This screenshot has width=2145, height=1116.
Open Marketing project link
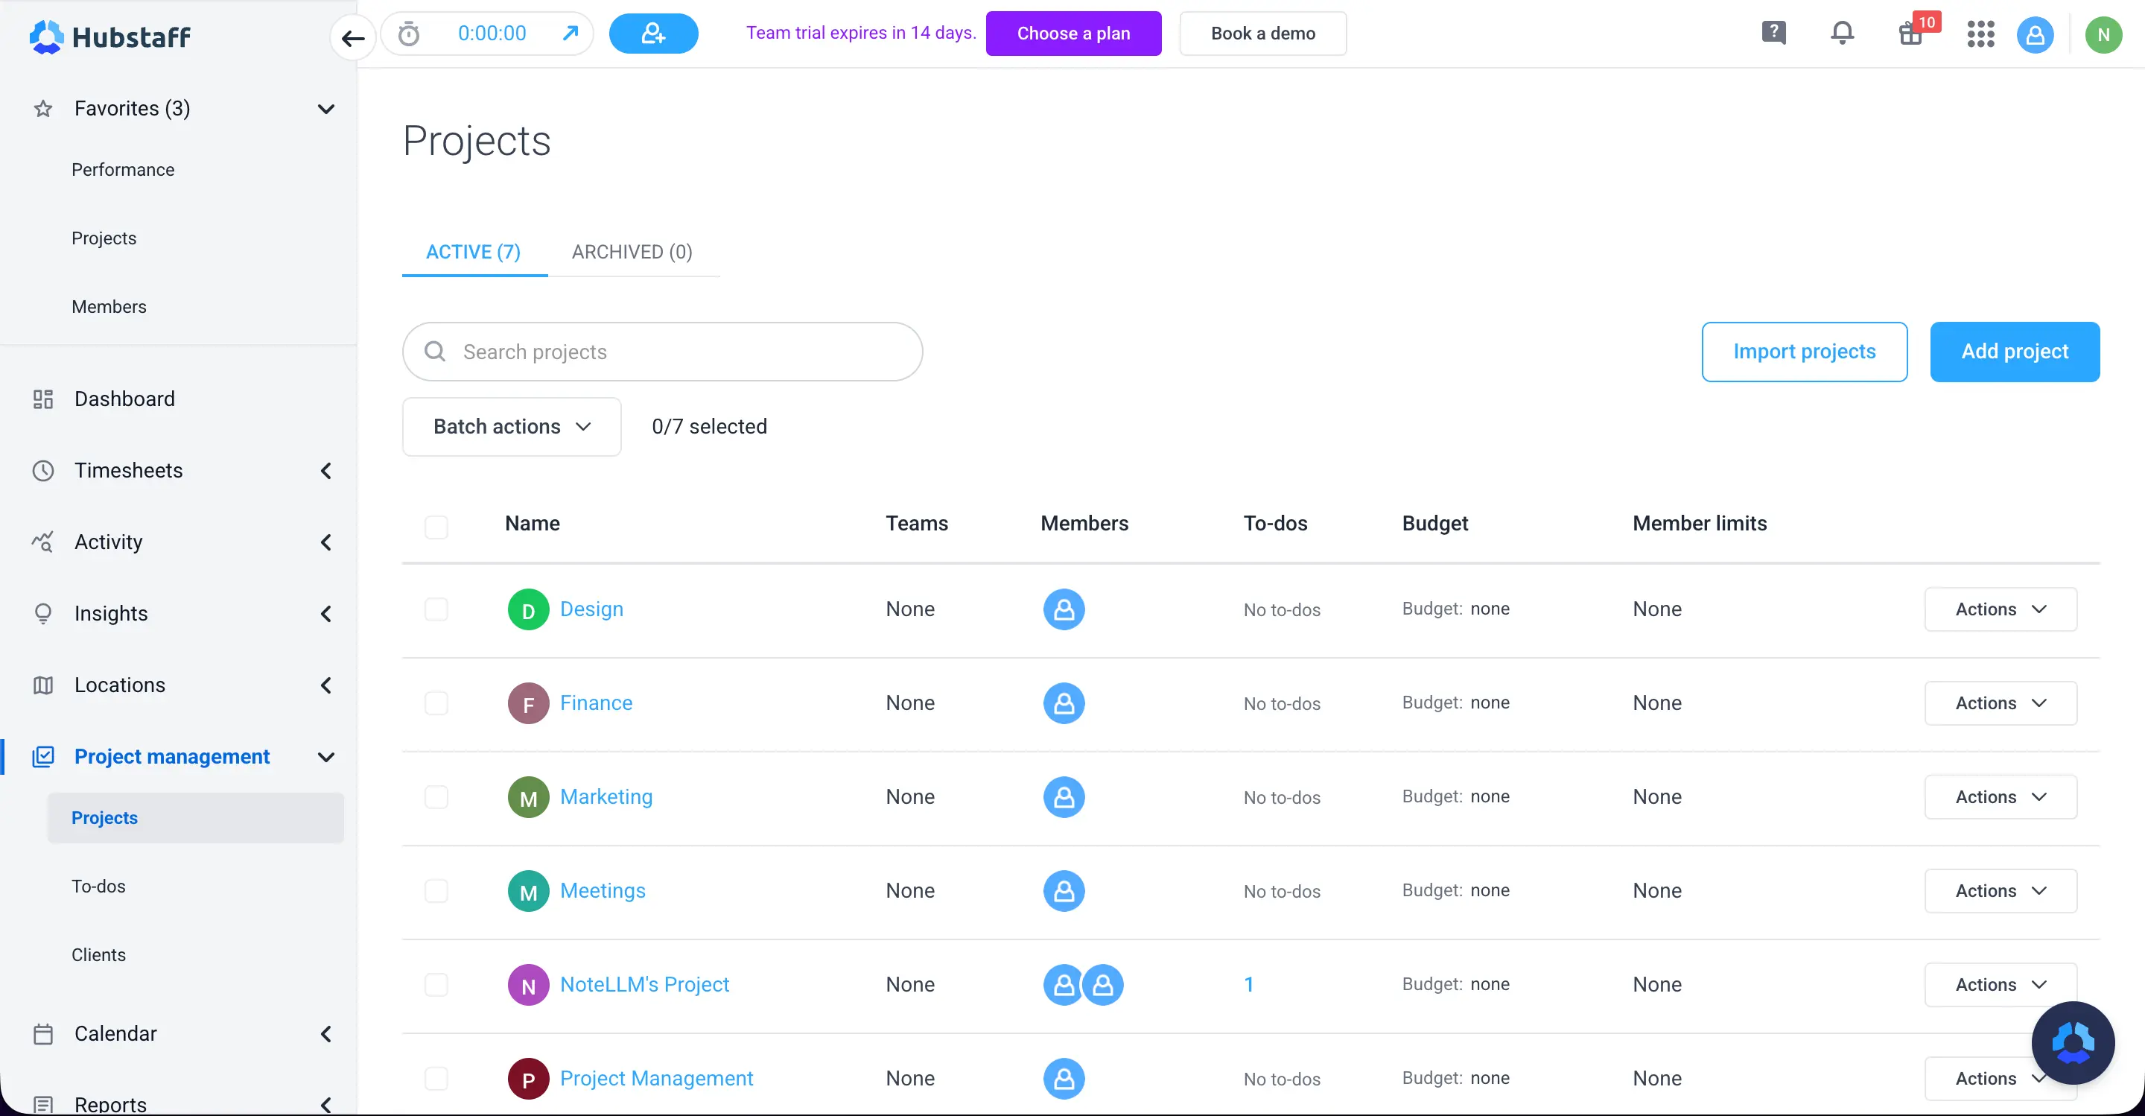tap(606, 797)
